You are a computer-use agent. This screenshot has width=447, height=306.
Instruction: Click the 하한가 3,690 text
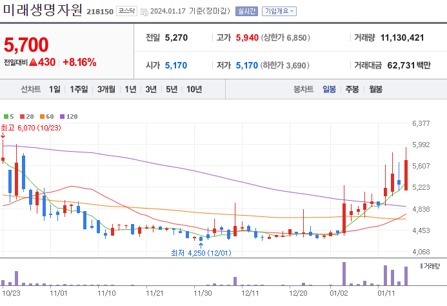pyautogui.click(x=285, y=65)
